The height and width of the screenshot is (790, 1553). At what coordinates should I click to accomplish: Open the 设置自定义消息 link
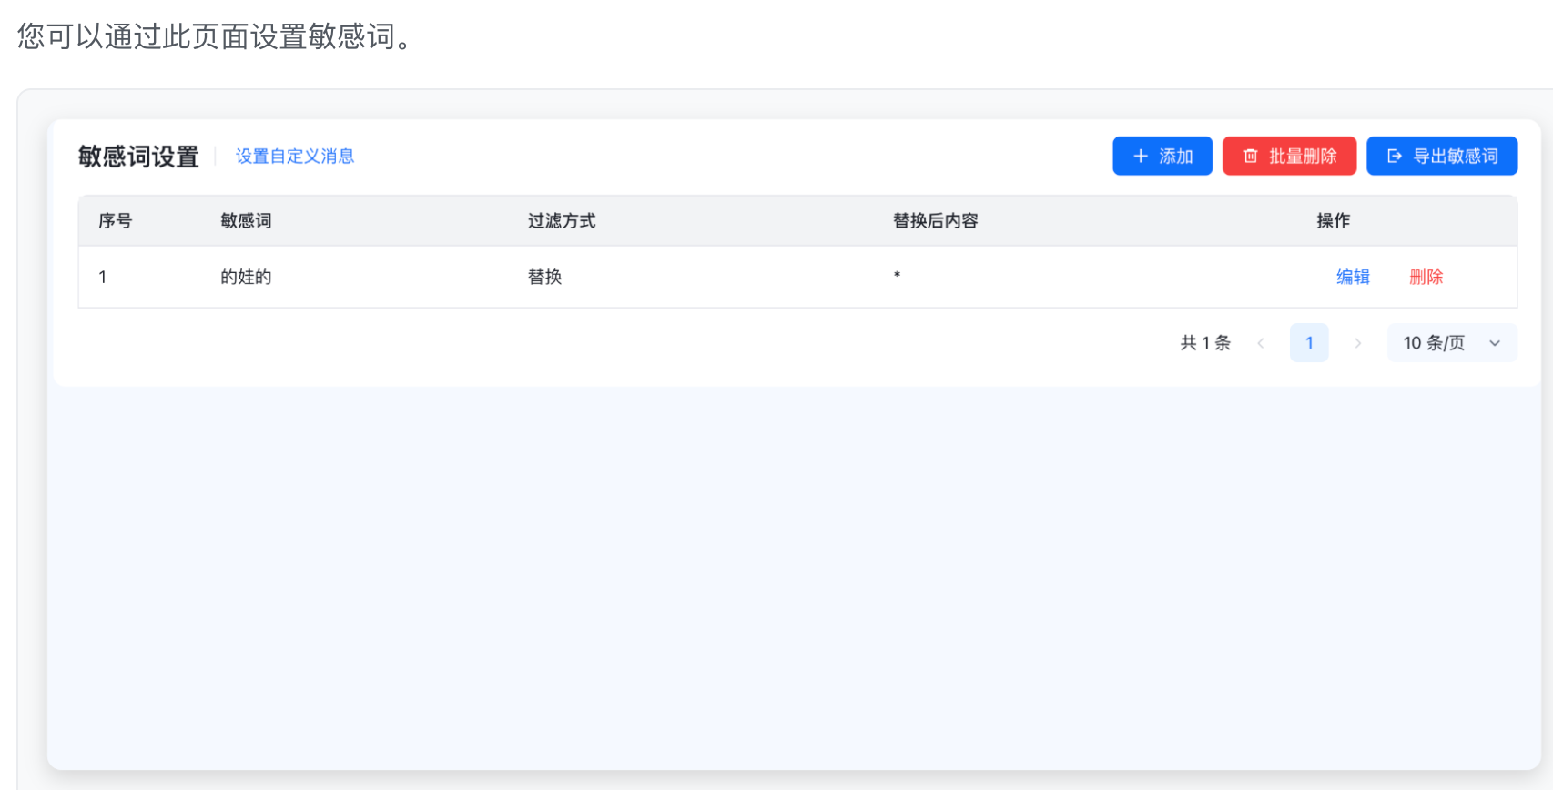[294, 157]
